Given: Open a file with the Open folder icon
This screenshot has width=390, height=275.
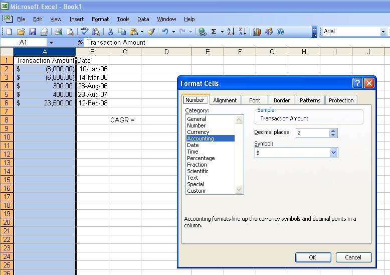Looking at the screenshot, I should [x=21, y=32].
